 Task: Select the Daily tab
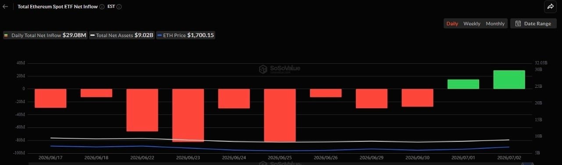452,24
